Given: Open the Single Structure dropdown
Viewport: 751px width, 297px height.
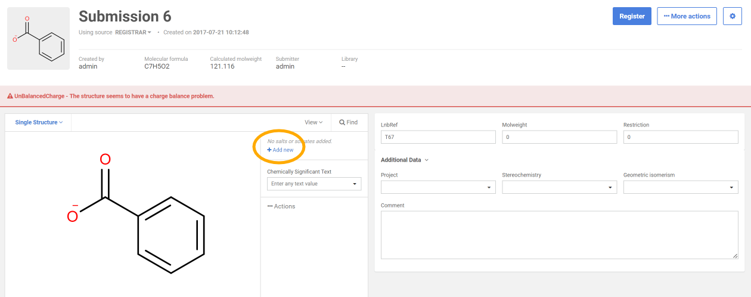Looking at the screenshot, I should click(x=39, y=122).
